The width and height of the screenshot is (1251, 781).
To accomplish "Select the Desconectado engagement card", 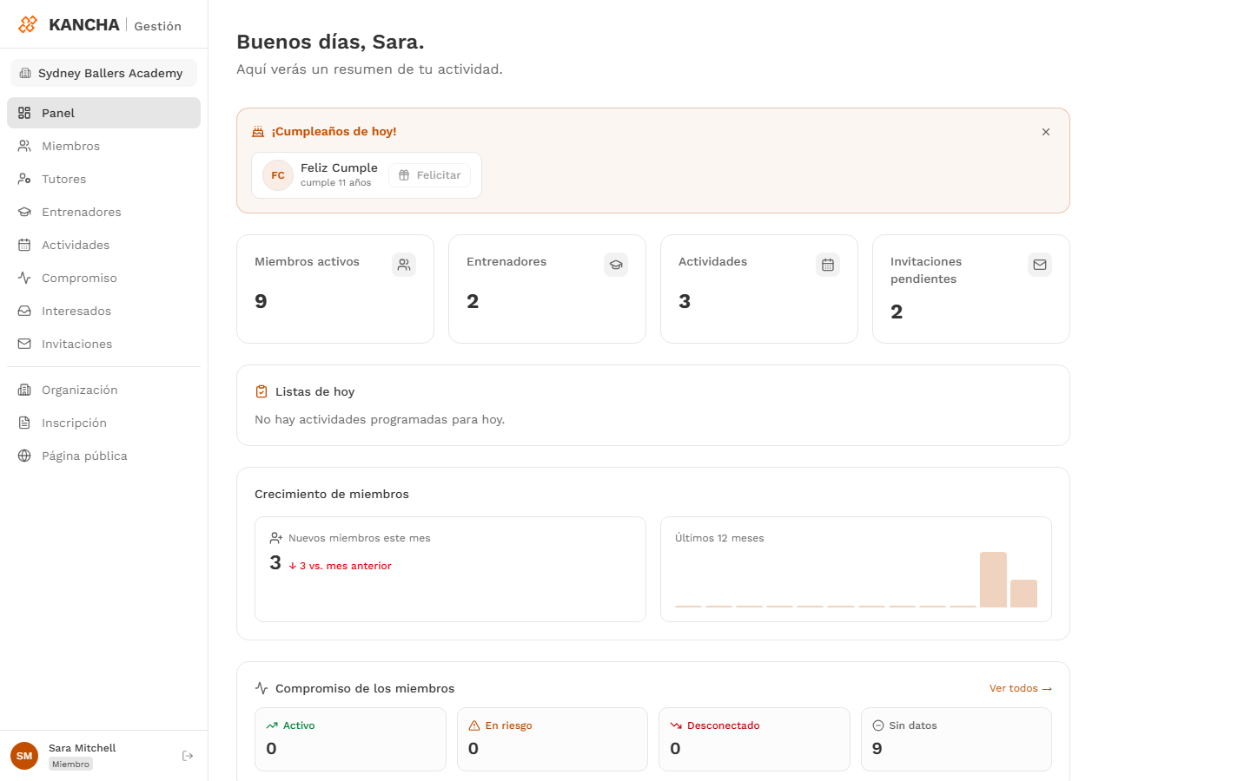I will point(754,739).
